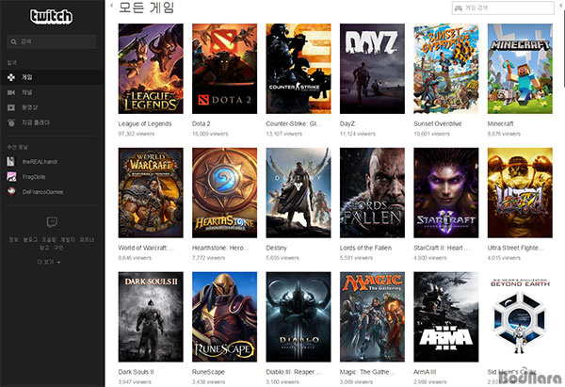Open Dota 2 box art
This screenshot has width=565, height=387.
click(x=224, y=69)
